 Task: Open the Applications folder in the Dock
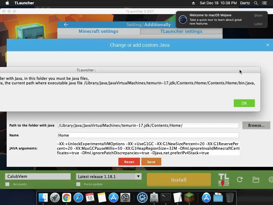[206, 198]
